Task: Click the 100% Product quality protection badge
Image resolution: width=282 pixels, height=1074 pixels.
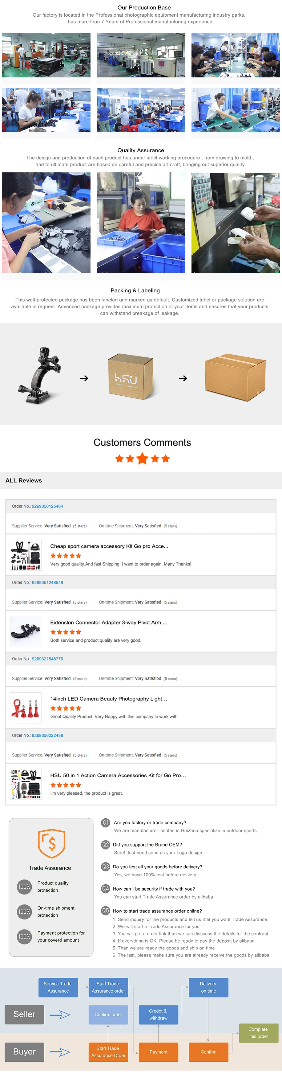Action: (x=25, y=887)
